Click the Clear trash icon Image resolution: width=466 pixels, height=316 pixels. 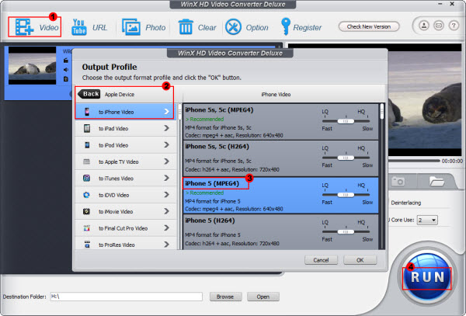186,27
